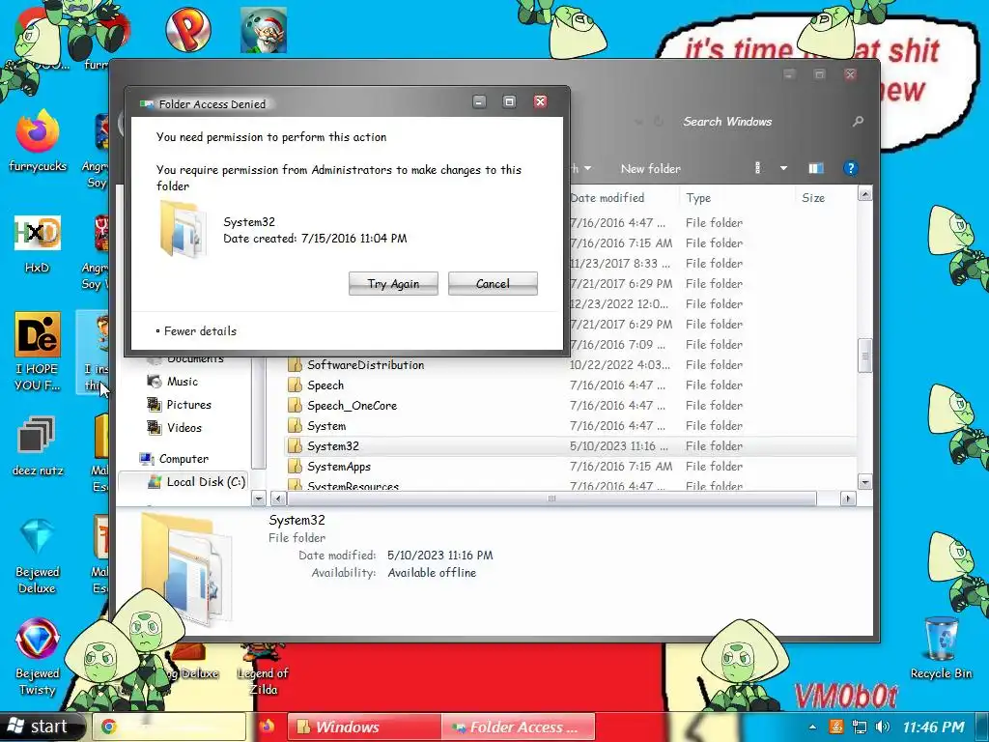This screenshot has width=989, height=742.
Task: Select the Speech folder row
Action: pyautogui.click(x=570, y=385)
